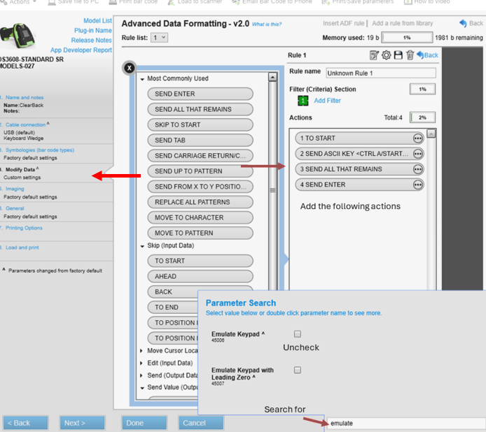The image size is (486, 432).
Task: Click the Next > button
Action: tap(82, 423)
